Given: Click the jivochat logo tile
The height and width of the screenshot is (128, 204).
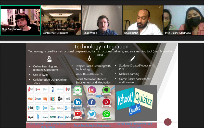Looking at the screenshot, I should 68,99.
